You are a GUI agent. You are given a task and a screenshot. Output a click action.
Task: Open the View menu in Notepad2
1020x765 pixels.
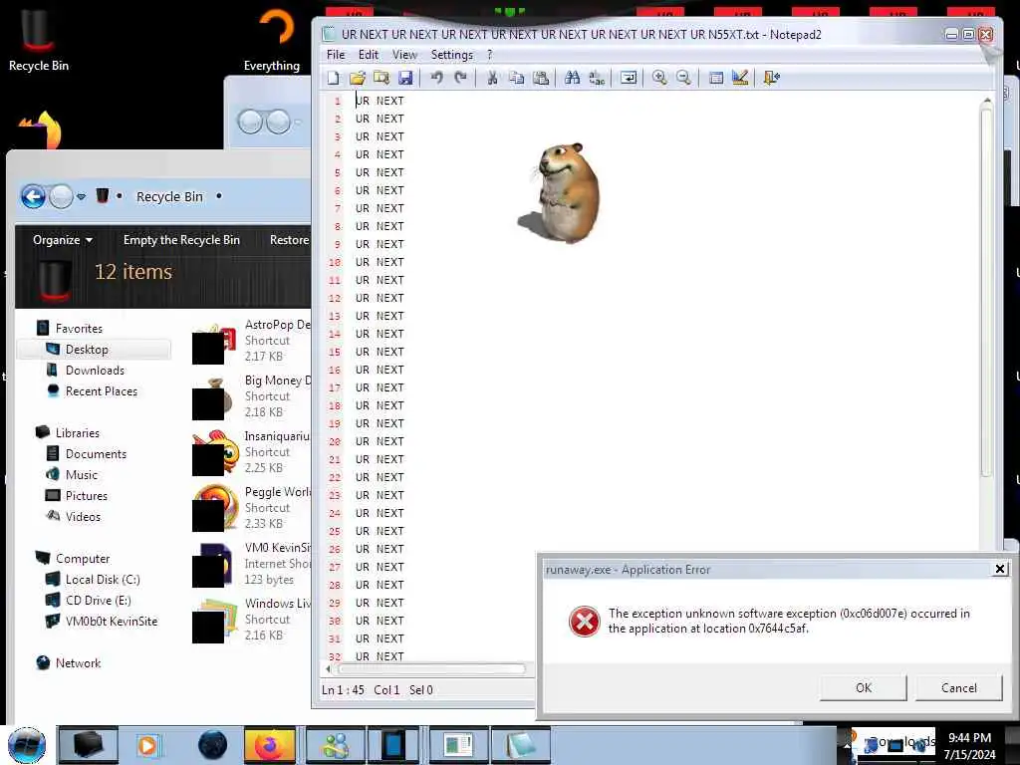pos(404,55)
